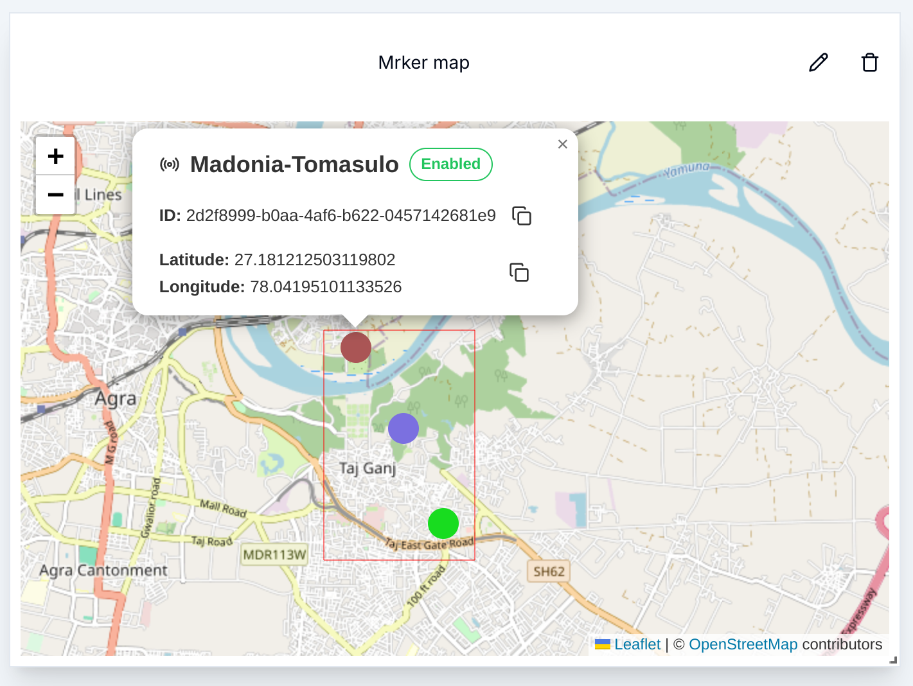Click the MDR113W road shield
The height and width of the screenshot is (686, 913).
(275, 554)
